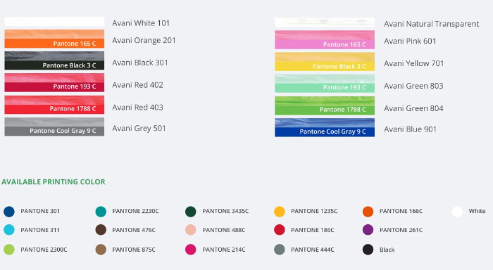Choose the Pantone 1235C yellow dot
The image size is (493, 270).
click(x=280, y=212)
